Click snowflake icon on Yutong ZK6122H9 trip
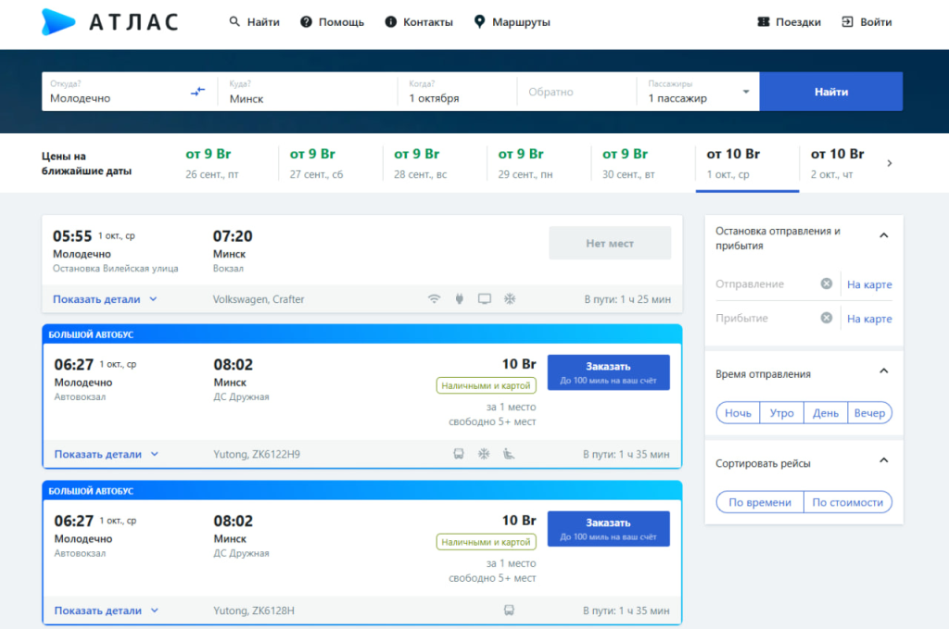The image size is (949, 629). point(483,454)
